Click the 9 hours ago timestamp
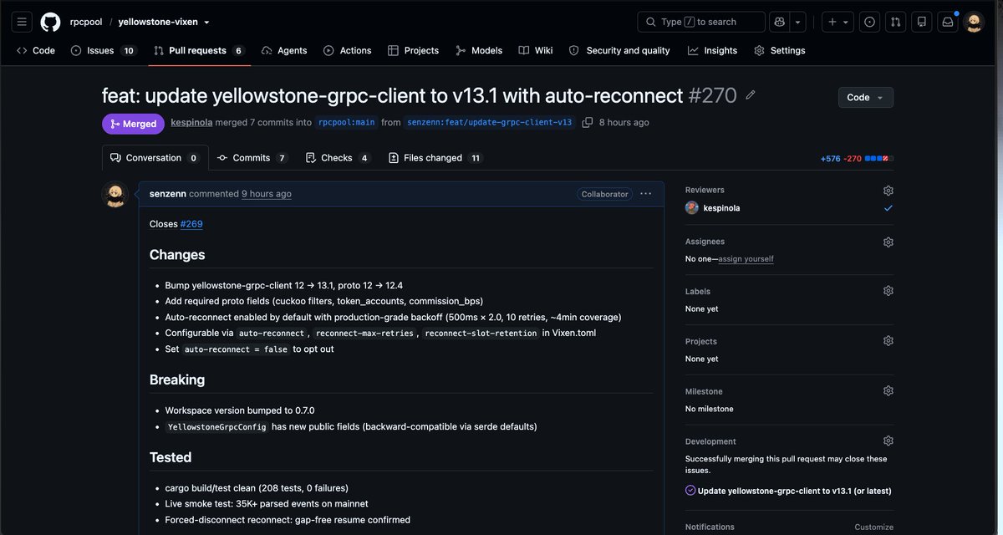 267,194
